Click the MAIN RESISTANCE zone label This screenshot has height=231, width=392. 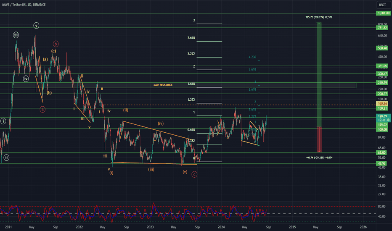point(163,85)
